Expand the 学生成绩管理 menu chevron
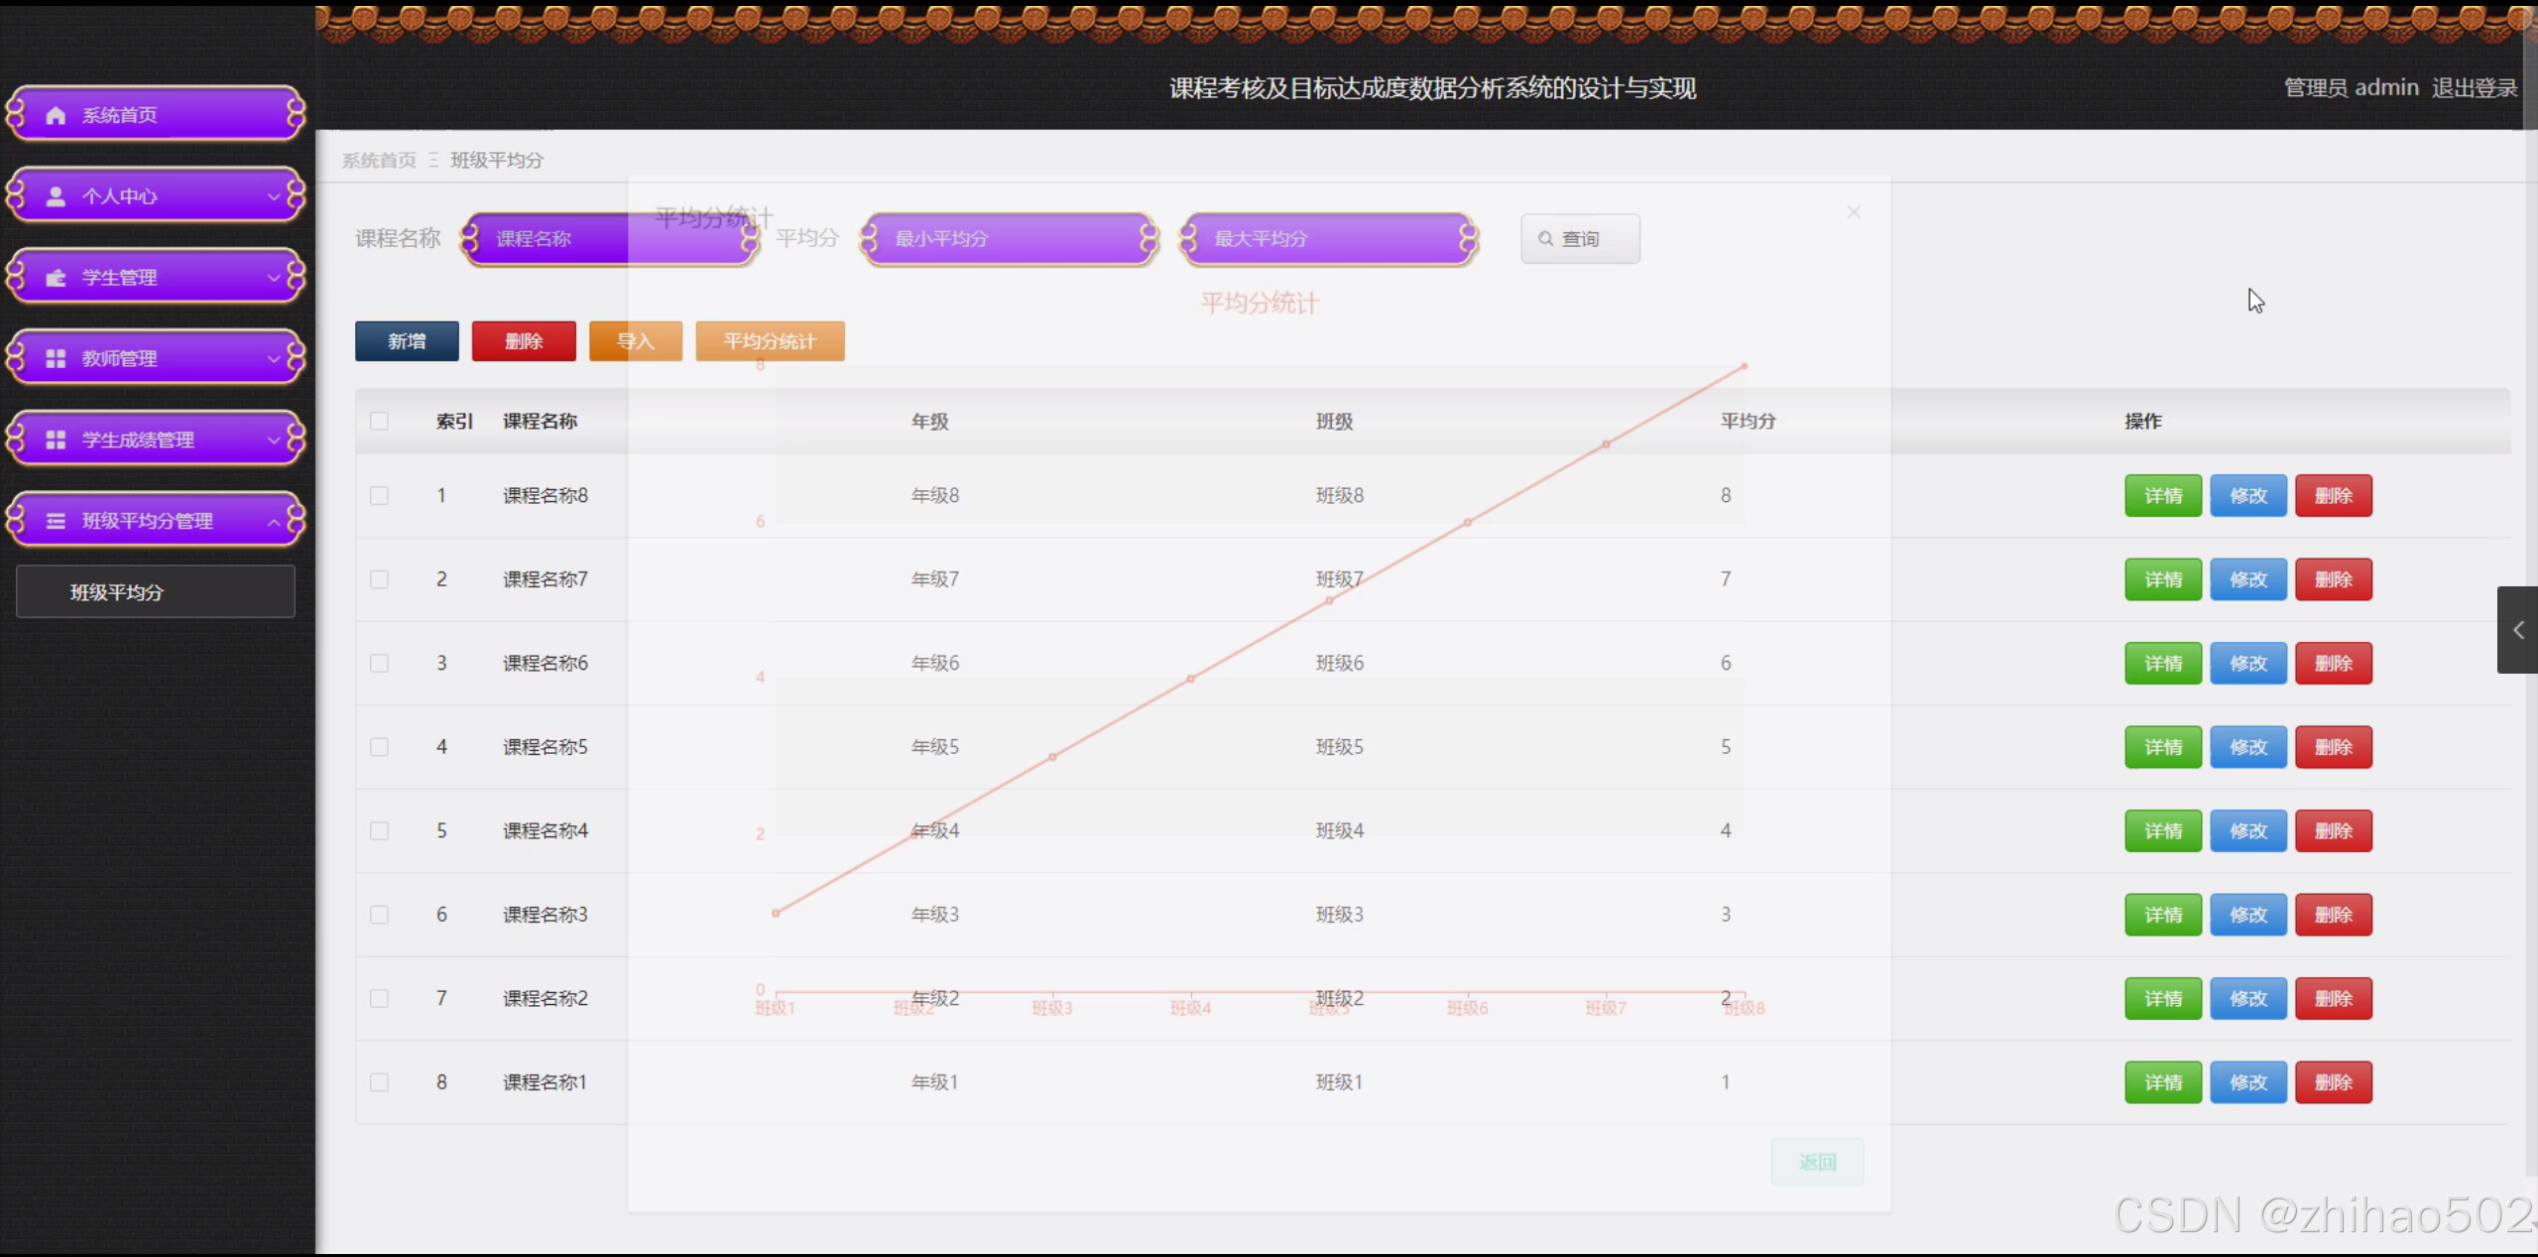Screen dimensions: 2538x1257 (274, 440)
